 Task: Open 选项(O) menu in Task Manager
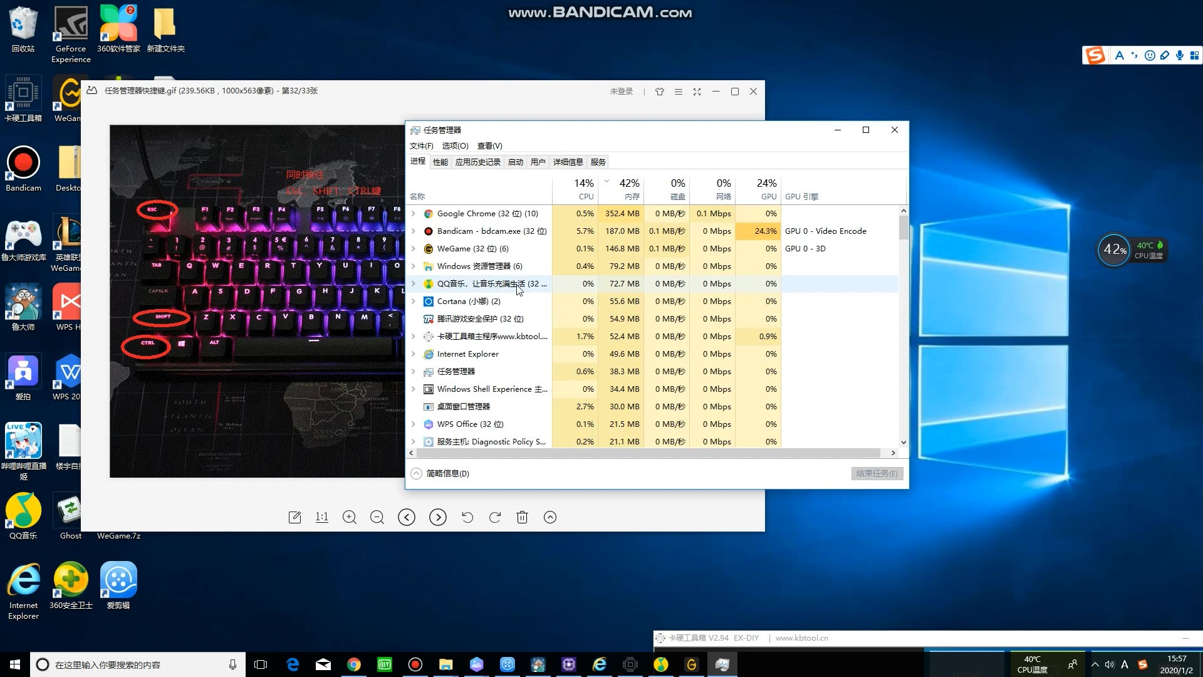pyautogui.click(x=455, y=146)
